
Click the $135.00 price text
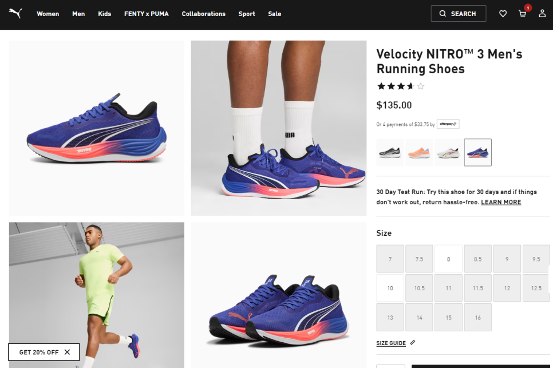[394, 105]
